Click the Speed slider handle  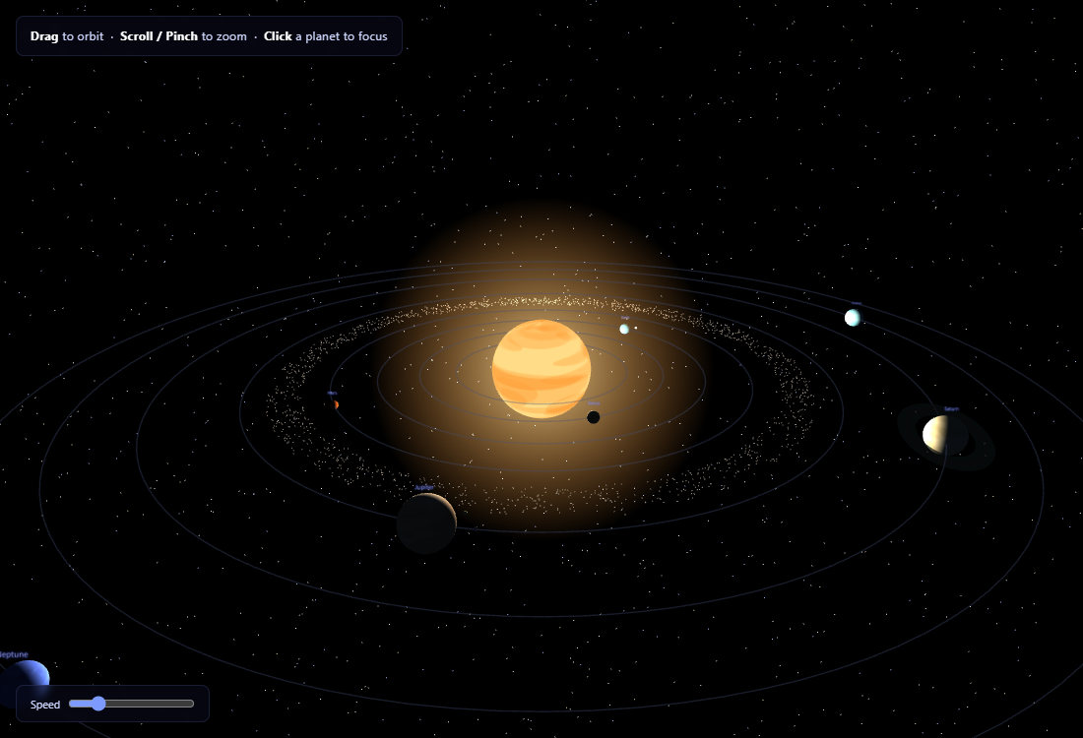tap(98, 704)
